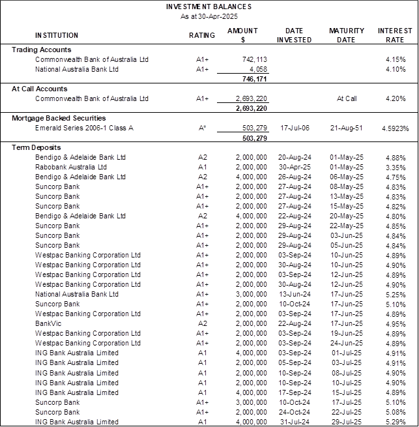Click the date invested 05-Sep-24
Image resolution: width=419 pixels, height=427 pixels.
(295, 363)
